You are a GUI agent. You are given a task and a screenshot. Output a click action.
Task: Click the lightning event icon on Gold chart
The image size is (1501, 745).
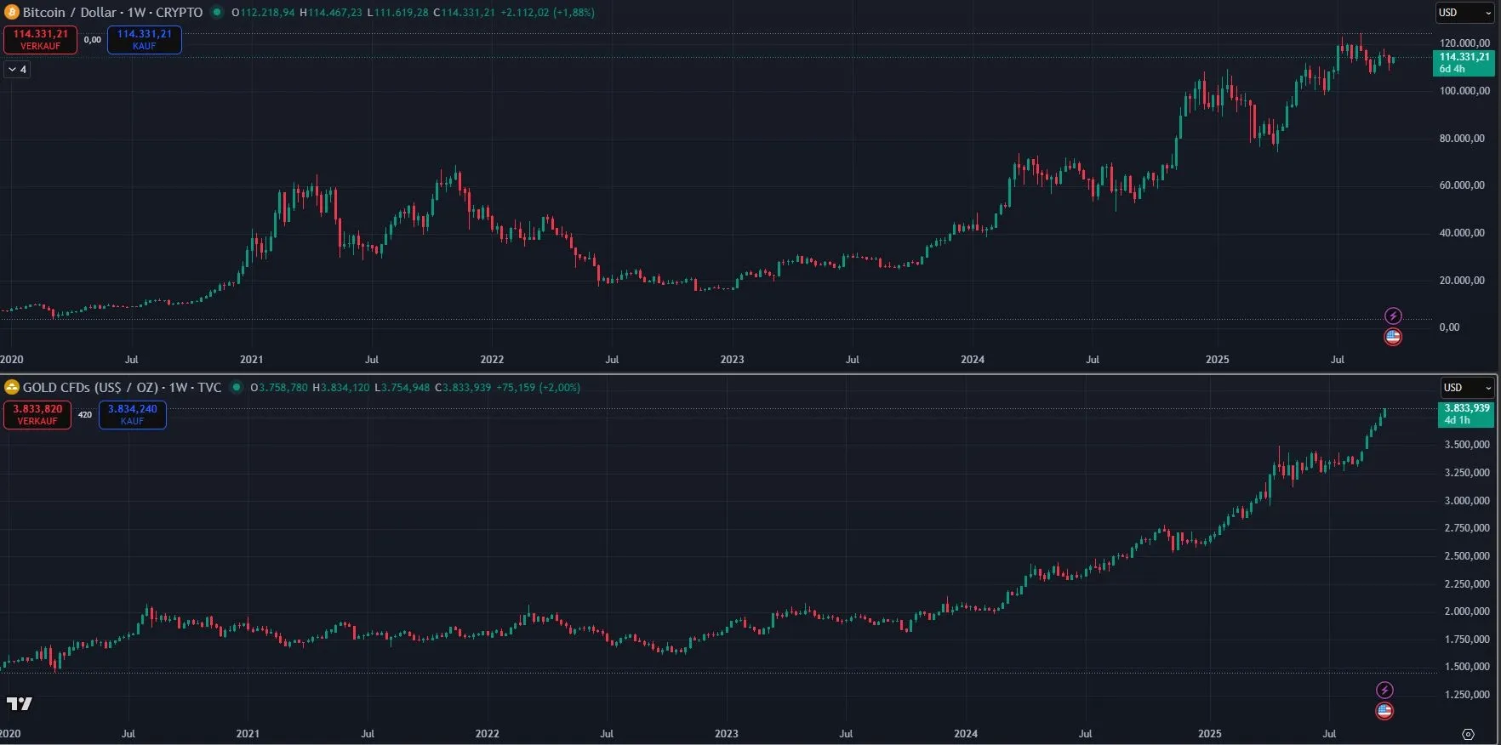[x=1384, y=691]
